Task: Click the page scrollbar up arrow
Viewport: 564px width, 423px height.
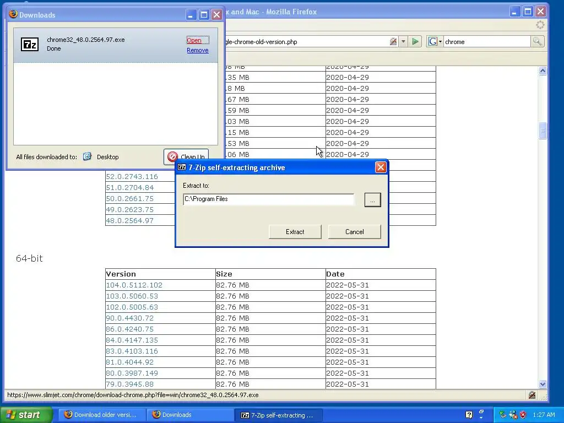Action: click(543, 71)
